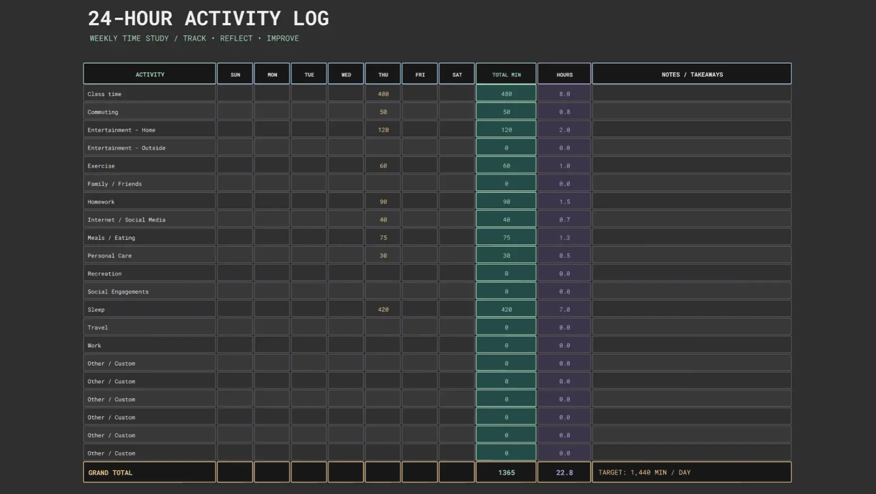Image resolution: width=876 pixels, height=494 pixels.
Task: Click Thursday Personal Care value 30
Action: pyautogui.click(x=383, y=255)
